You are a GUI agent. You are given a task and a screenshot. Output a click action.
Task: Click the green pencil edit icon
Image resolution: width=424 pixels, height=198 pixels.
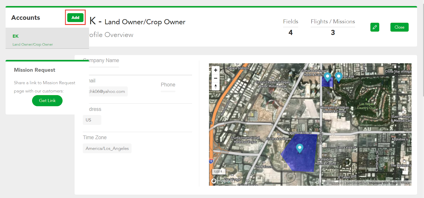click(375, 27)
